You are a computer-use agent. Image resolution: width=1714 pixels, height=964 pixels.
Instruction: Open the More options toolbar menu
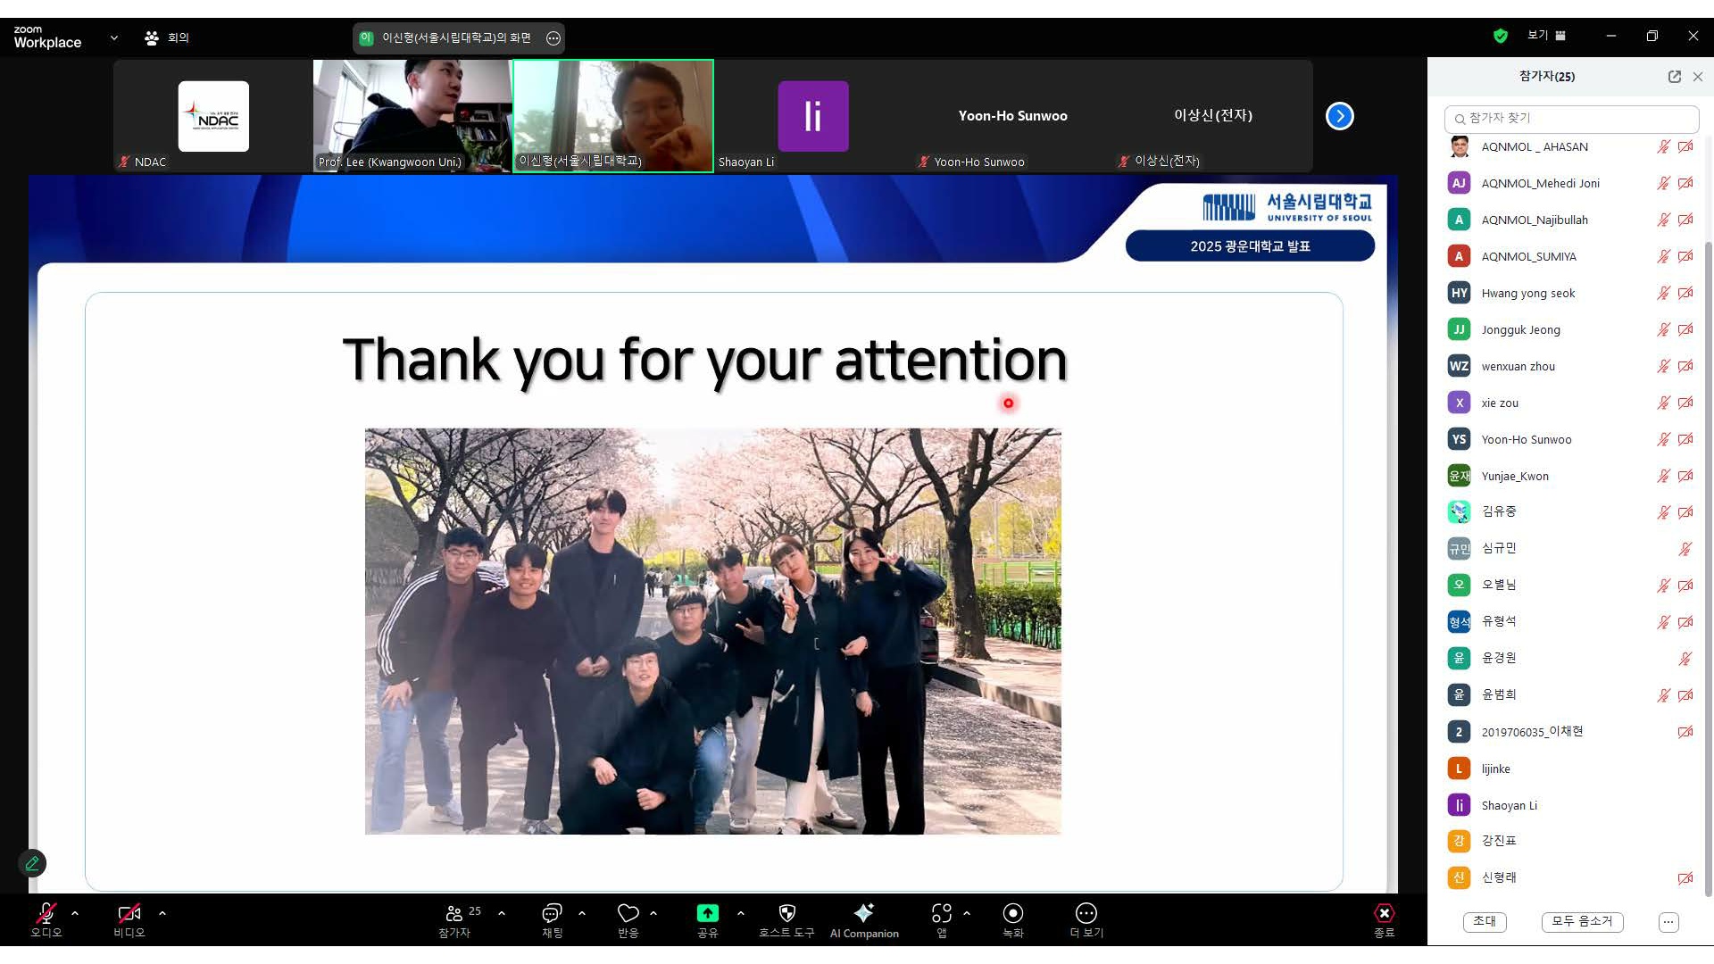click(x=1086, y=913)
